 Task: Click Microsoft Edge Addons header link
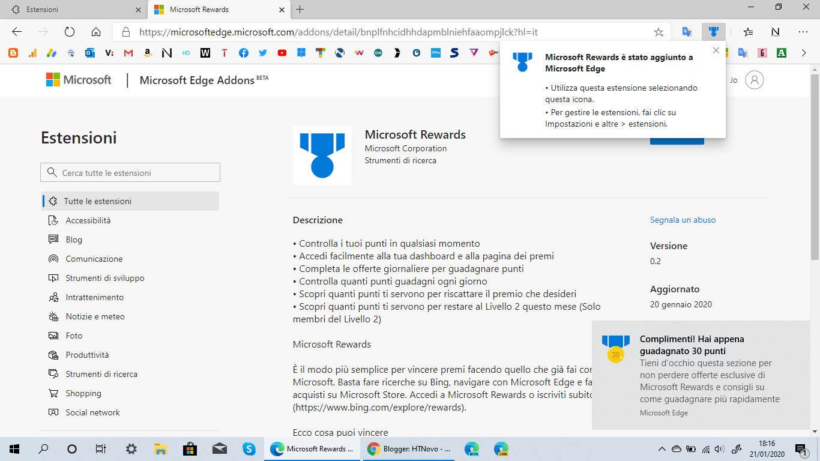point(203,80)
